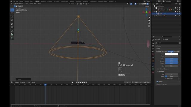The height and width of the screenshot is (107, 191).
Task: Open the outliner filter funnel icon
Action: click(176, 4)
